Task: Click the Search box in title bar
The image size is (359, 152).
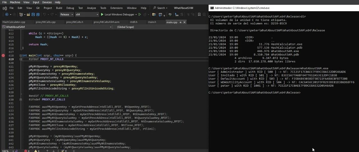Action: (160, 8)
